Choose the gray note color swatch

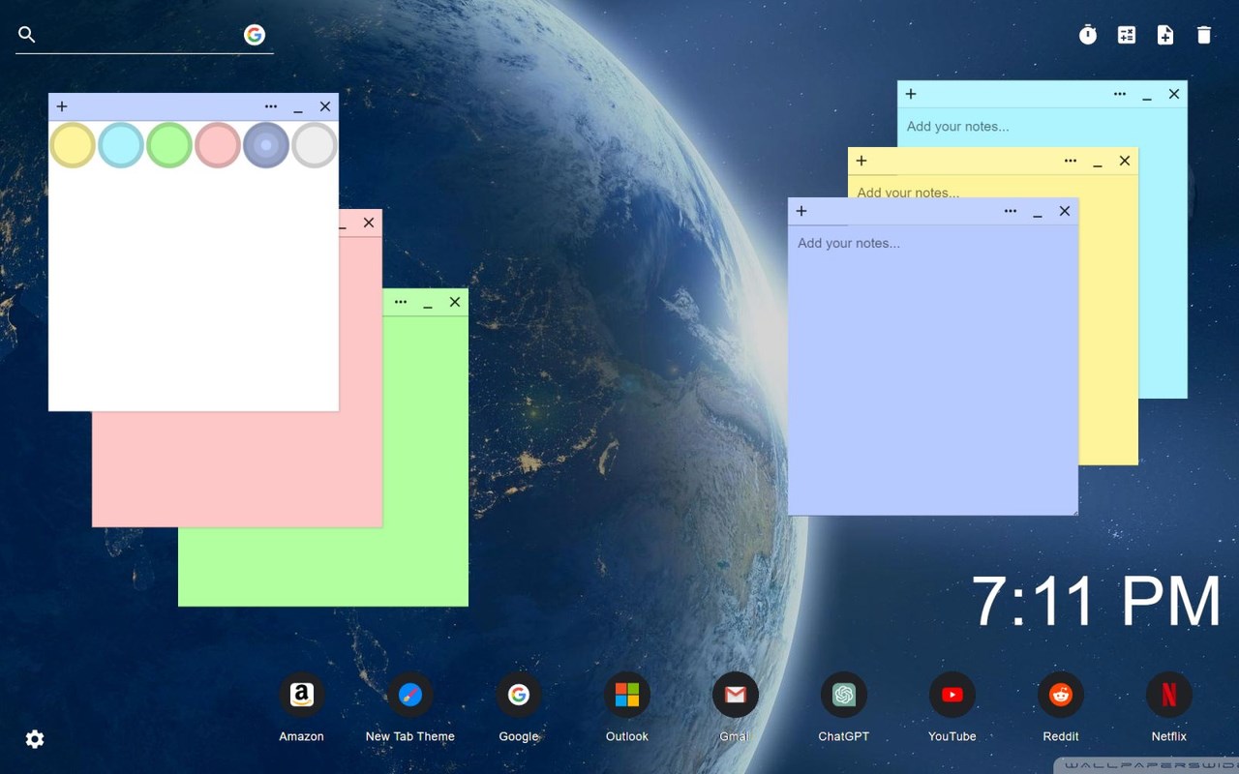[315, 145]
